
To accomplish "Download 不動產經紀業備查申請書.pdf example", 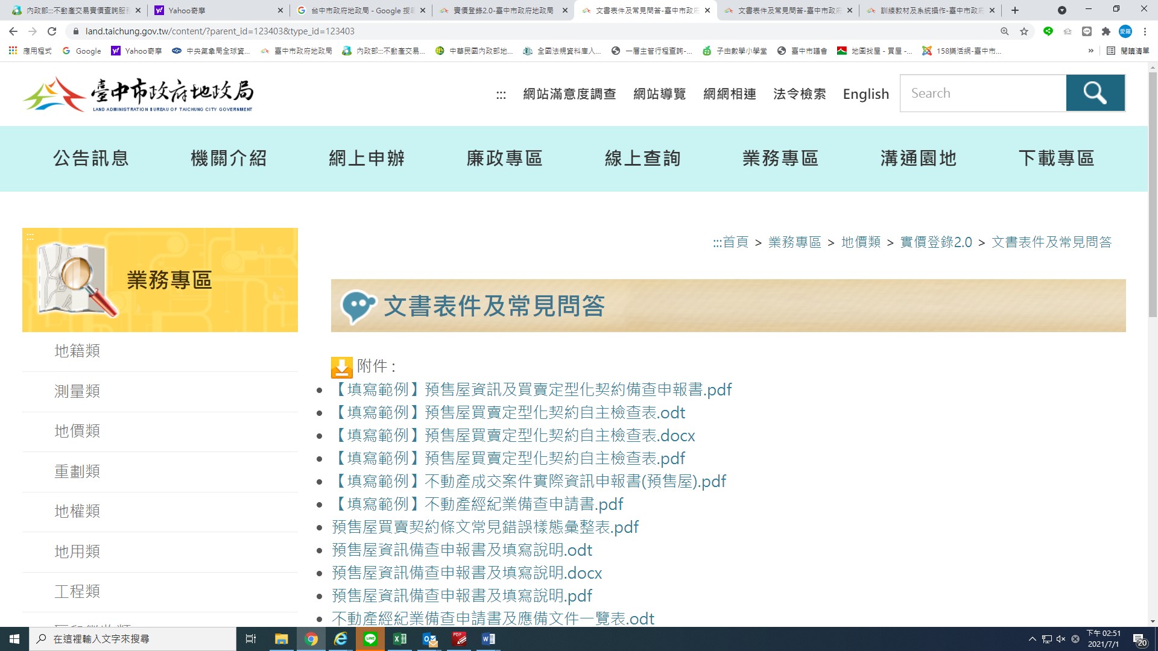I will coord(478,504).
